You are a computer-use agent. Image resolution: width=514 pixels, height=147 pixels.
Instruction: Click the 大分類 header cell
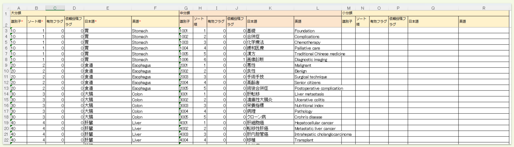pyautogui.click(x=95, y=13)
